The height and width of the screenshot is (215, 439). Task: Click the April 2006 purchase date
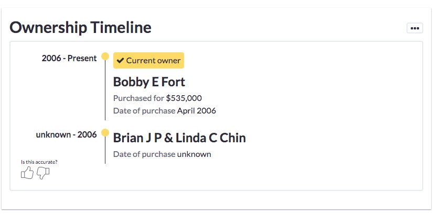pyautogui.click(x=196, y=111)
